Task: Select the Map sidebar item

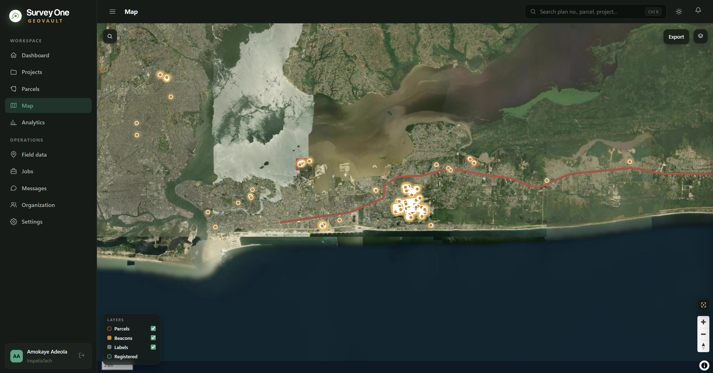Action: (48, 106)
